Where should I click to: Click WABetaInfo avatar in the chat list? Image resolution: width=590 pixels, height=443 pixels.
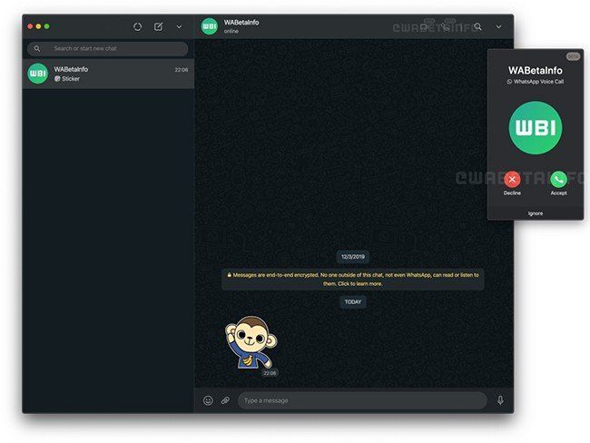(x=37, y=74)
